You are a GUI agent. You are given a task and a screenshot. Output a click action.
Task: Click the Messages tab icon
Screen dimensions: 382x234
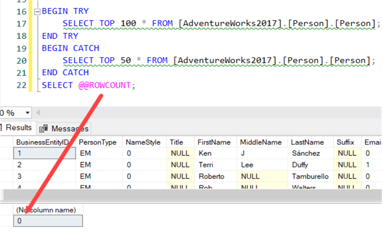point(43,129)
